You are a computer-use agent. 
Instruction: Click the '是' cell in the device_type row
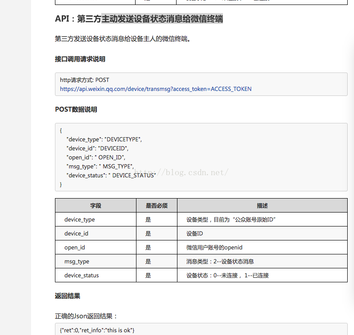(x=157, y=220)
